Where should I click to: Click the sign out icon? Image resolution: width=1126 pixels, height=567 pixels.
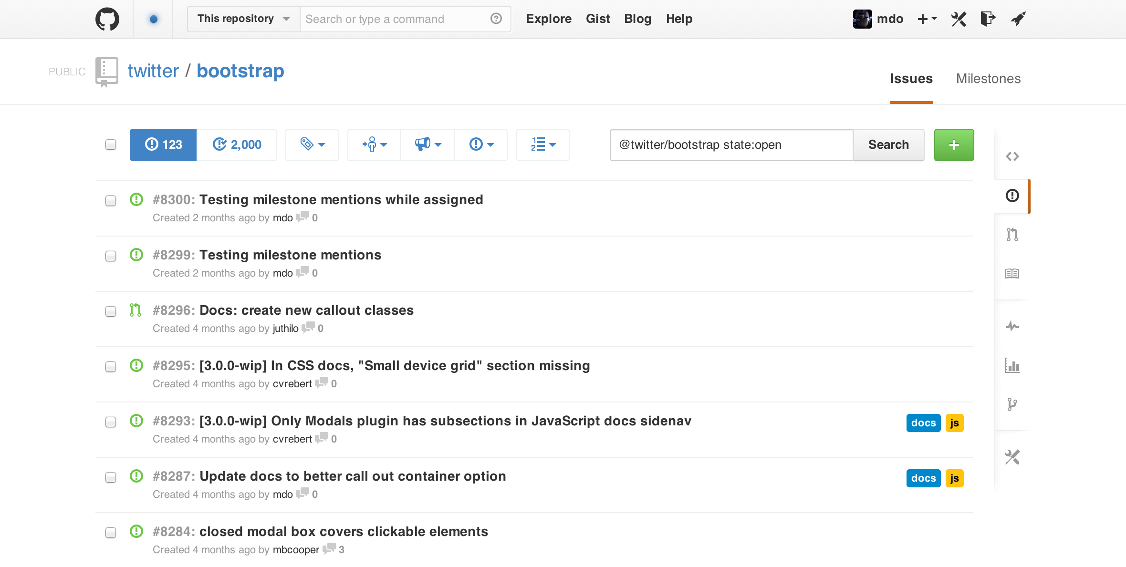[x=988, y=19]
